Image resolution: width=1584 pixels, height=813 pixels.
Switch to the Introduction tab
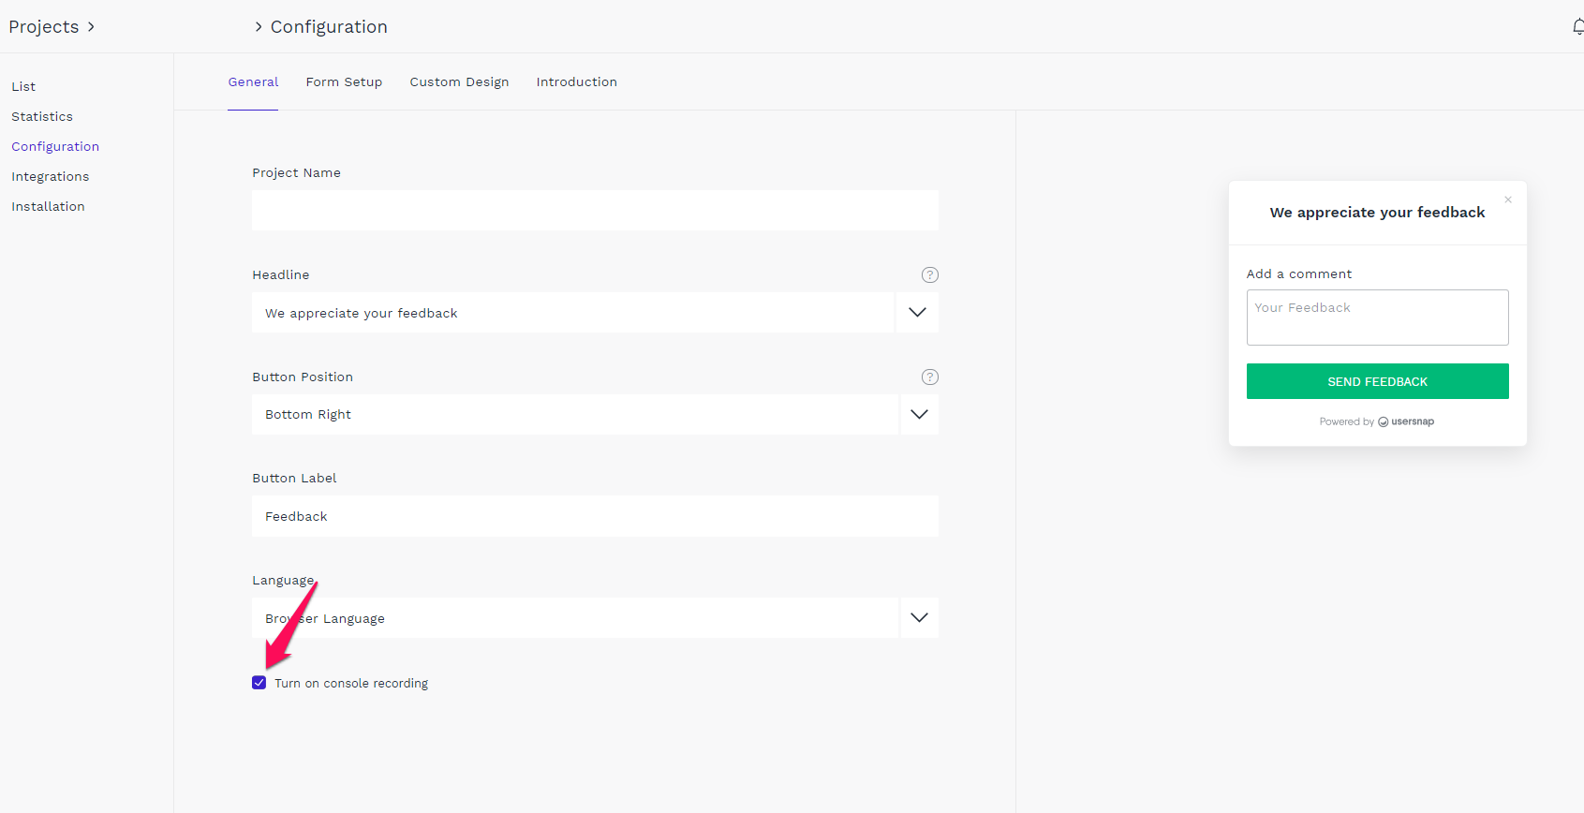[x=576, y=82]
